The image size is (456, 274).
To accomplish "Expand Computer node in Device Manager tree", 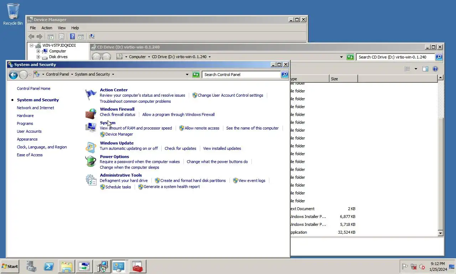I will [38, 51].
